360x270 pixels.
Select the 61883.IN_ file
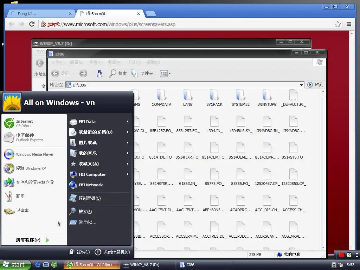click(188, 178)
